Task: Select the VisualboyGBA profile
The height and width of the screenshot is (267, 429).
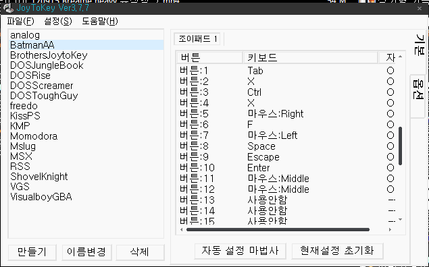Action: 86,197
